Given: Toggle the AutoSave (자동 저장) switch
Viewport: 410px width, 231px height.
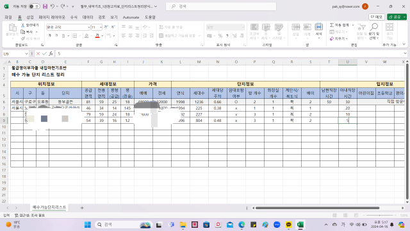Looking at the screenshot, I should [34, 6].
